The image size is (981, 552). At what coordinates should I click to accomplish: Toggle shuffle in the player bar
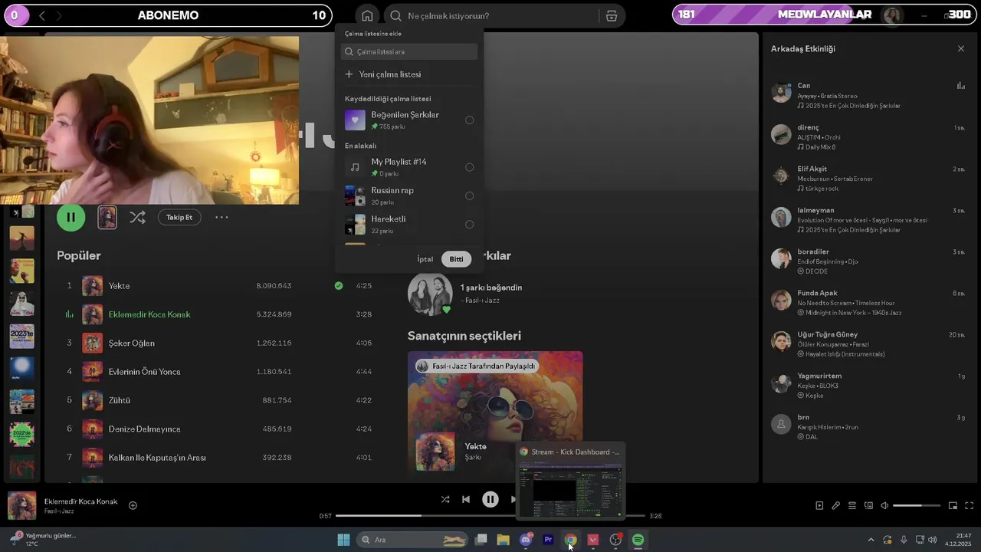tap(445, 499)
